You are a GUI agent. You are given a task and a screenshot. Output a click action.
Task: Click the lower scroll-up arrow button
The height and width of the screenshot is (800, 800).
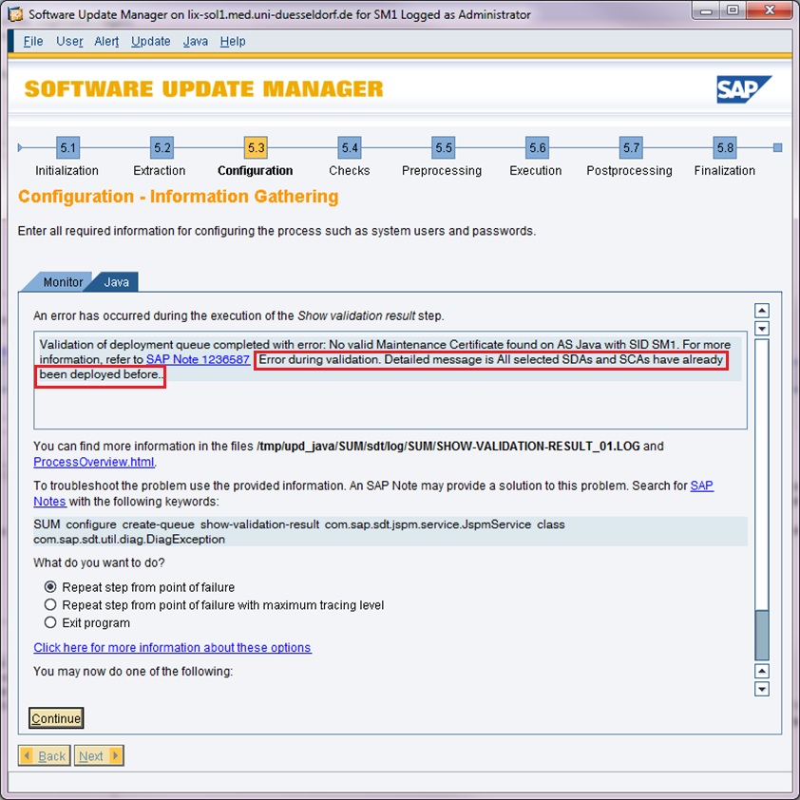(762, 671)
